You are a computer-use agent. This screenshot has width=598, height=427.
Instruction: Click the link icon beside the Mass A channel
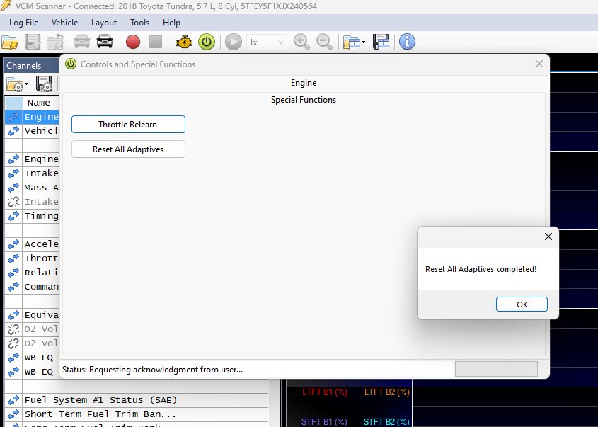[13, 188]
